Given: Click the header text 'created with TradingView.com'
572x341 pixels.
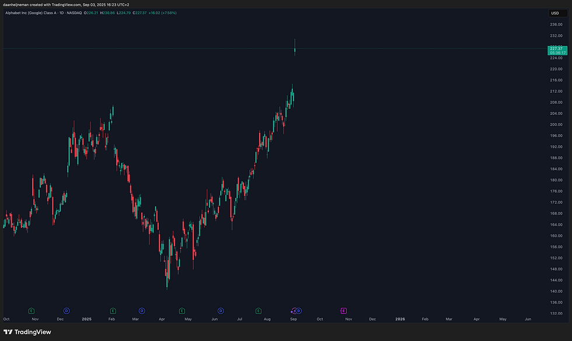Looking at the screenshot, I should pos(55,5).
